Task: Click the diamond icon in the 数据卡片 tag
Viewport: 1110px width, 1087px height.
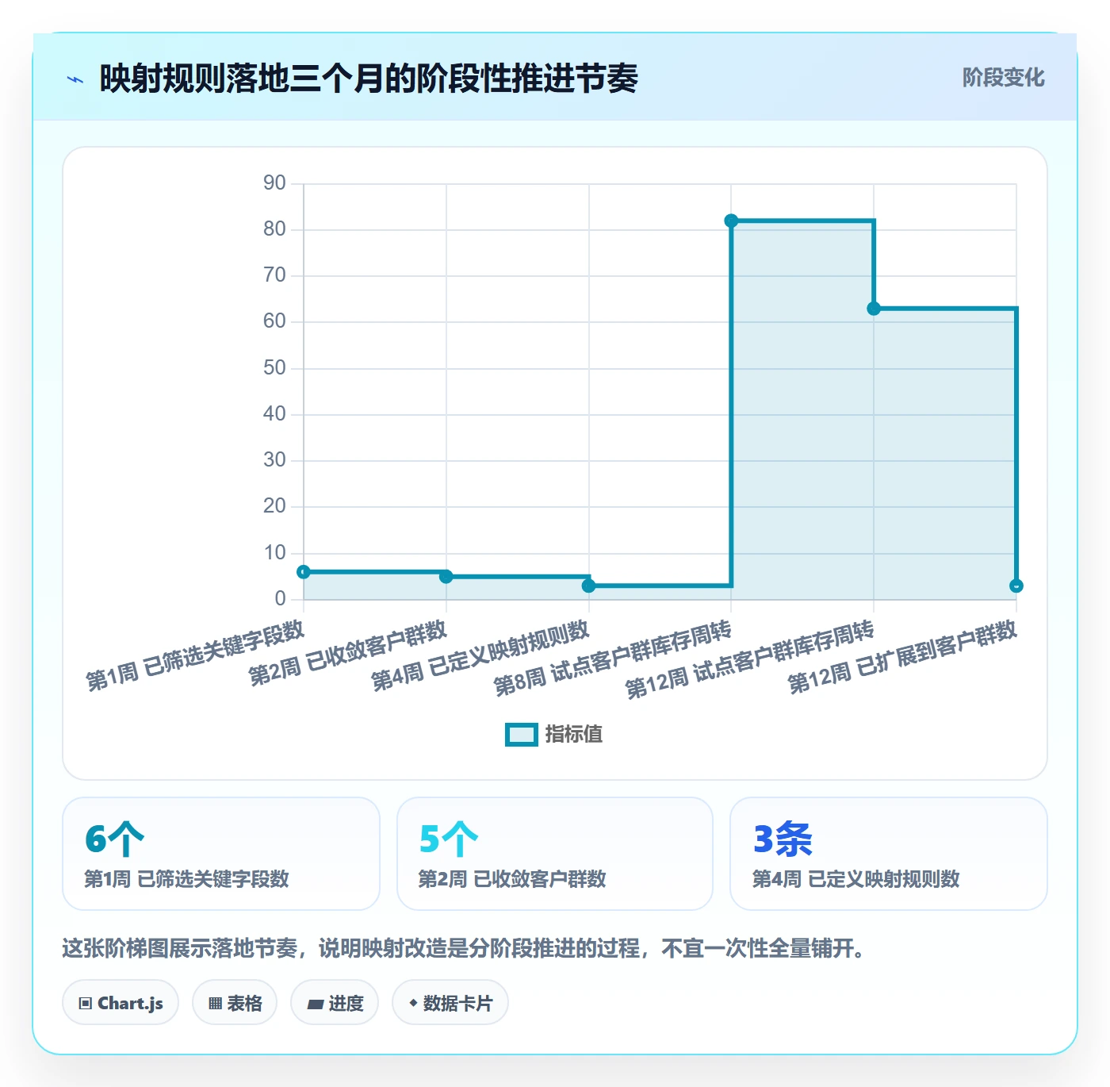Action: tap(413, 1003)
